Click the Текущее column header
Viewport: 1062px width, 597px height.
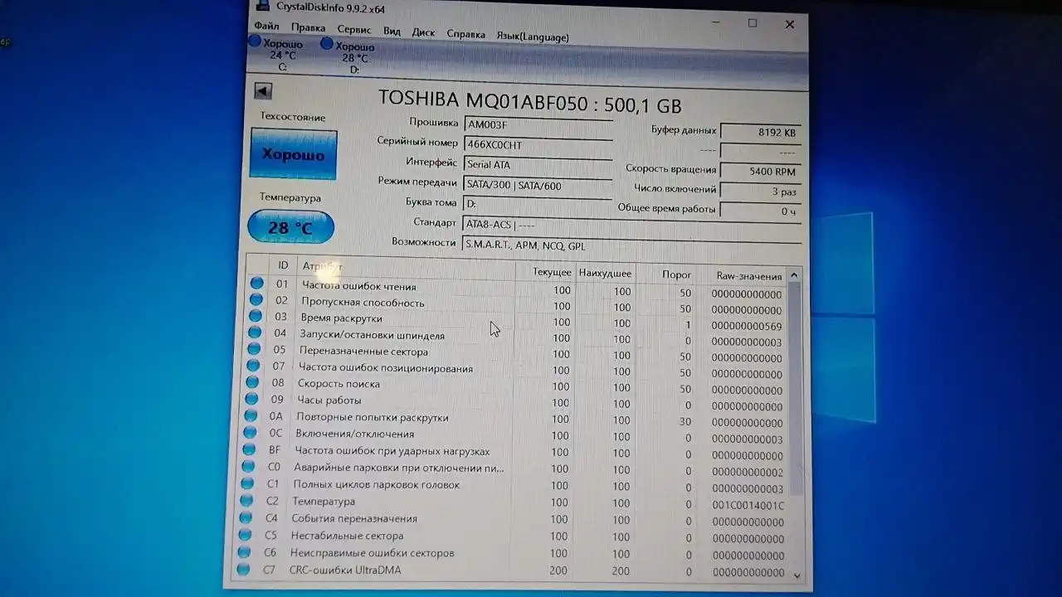[x=545, y=272]
